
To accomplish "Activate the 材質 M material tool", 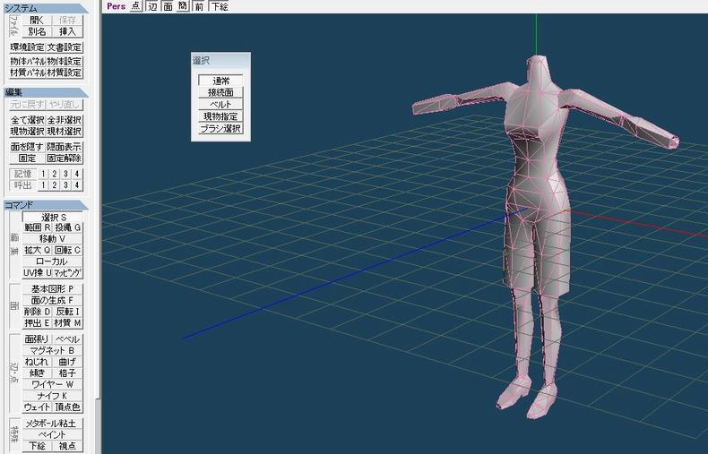I will pyautogui.click(x=67, y=322).
